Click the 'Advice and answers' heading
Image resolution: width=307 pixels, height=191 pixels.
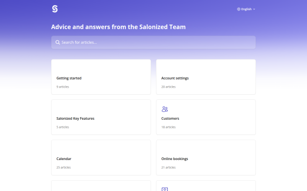point(118,27)
